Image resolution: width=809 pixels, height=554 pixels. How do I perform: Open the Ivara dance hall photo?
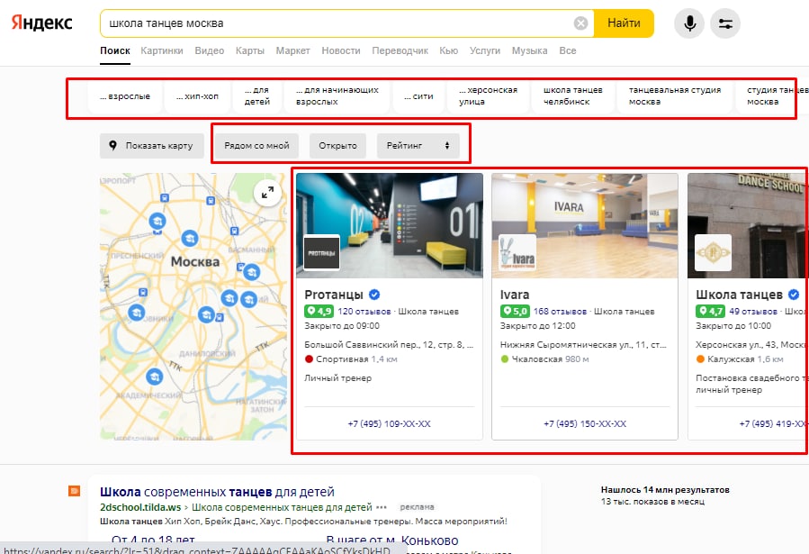point(585,225)
